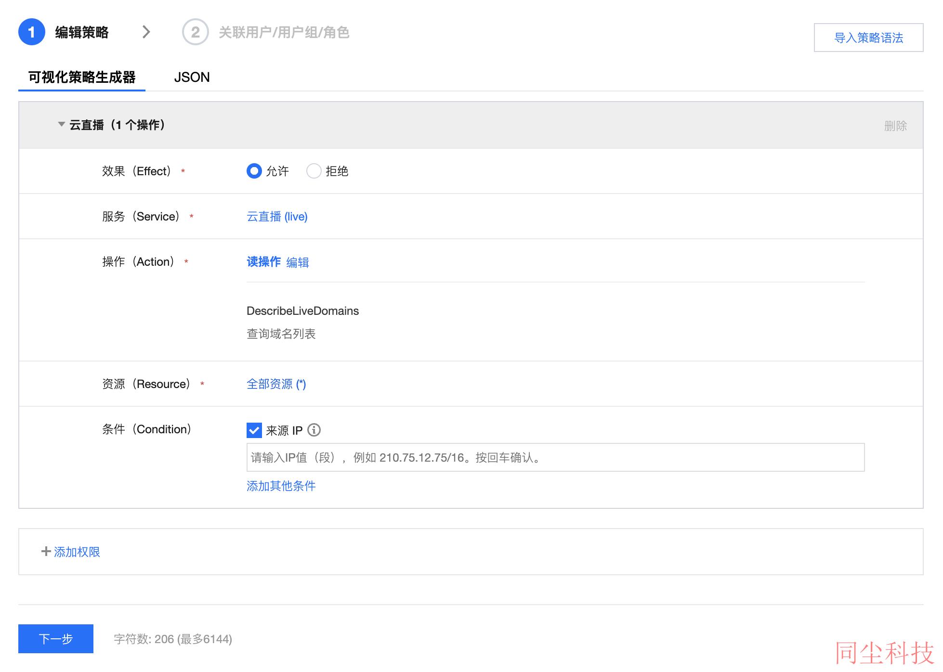Collapse the 云直播 (1 个操作) section

tap(61, 125)
